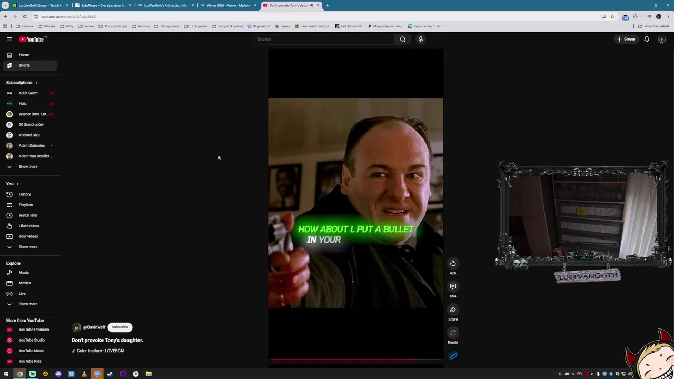Open Wszystkie zakładki bookmarks folder
Image resolution: width=674 pixels, height=379 pixels.
click(654, 26)
